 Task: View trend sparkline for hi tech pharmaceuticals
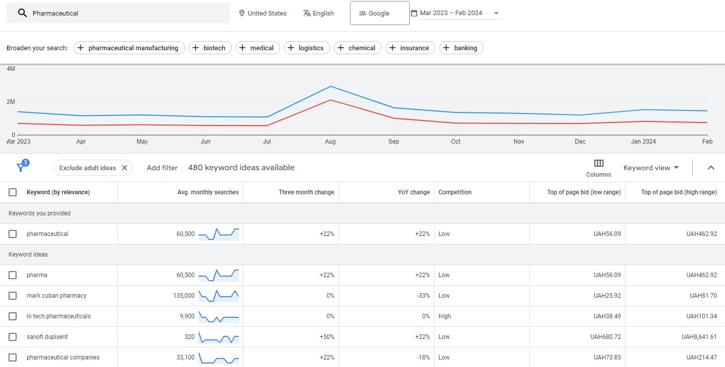pyautogui.click(x=219, y=316)
